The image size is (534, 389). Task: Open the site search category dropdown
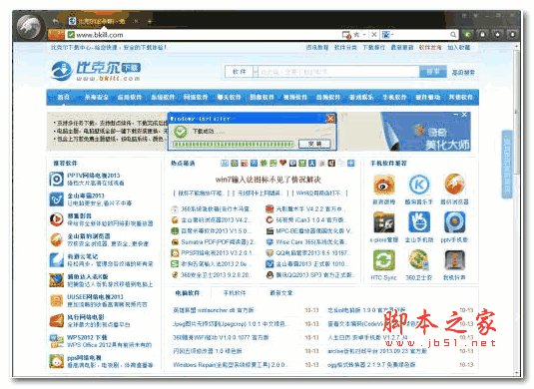click(242, 72)
